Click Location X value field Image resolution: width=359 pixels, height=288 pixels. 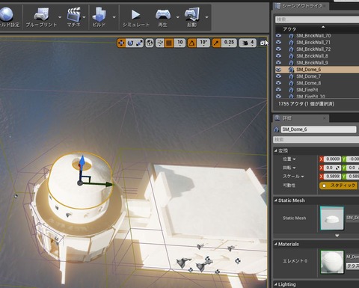[x=333, y=159]
